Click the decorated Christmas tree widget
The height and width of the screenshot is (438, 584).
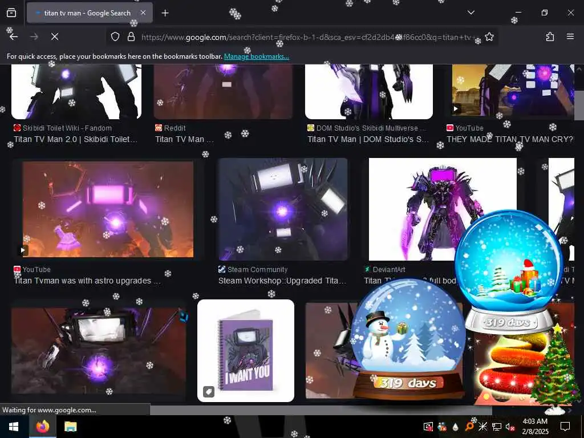pos(555,369)
